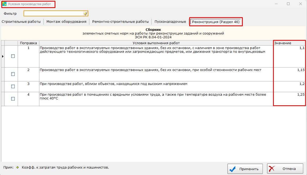Image resolution: width=307 pixels, height=175 pixels.
Task: Click the Отмена button
Action: tap(285, 169)
